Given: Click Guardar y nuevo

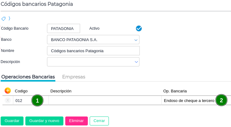Looking at the screenshot, I should [44, 121].
